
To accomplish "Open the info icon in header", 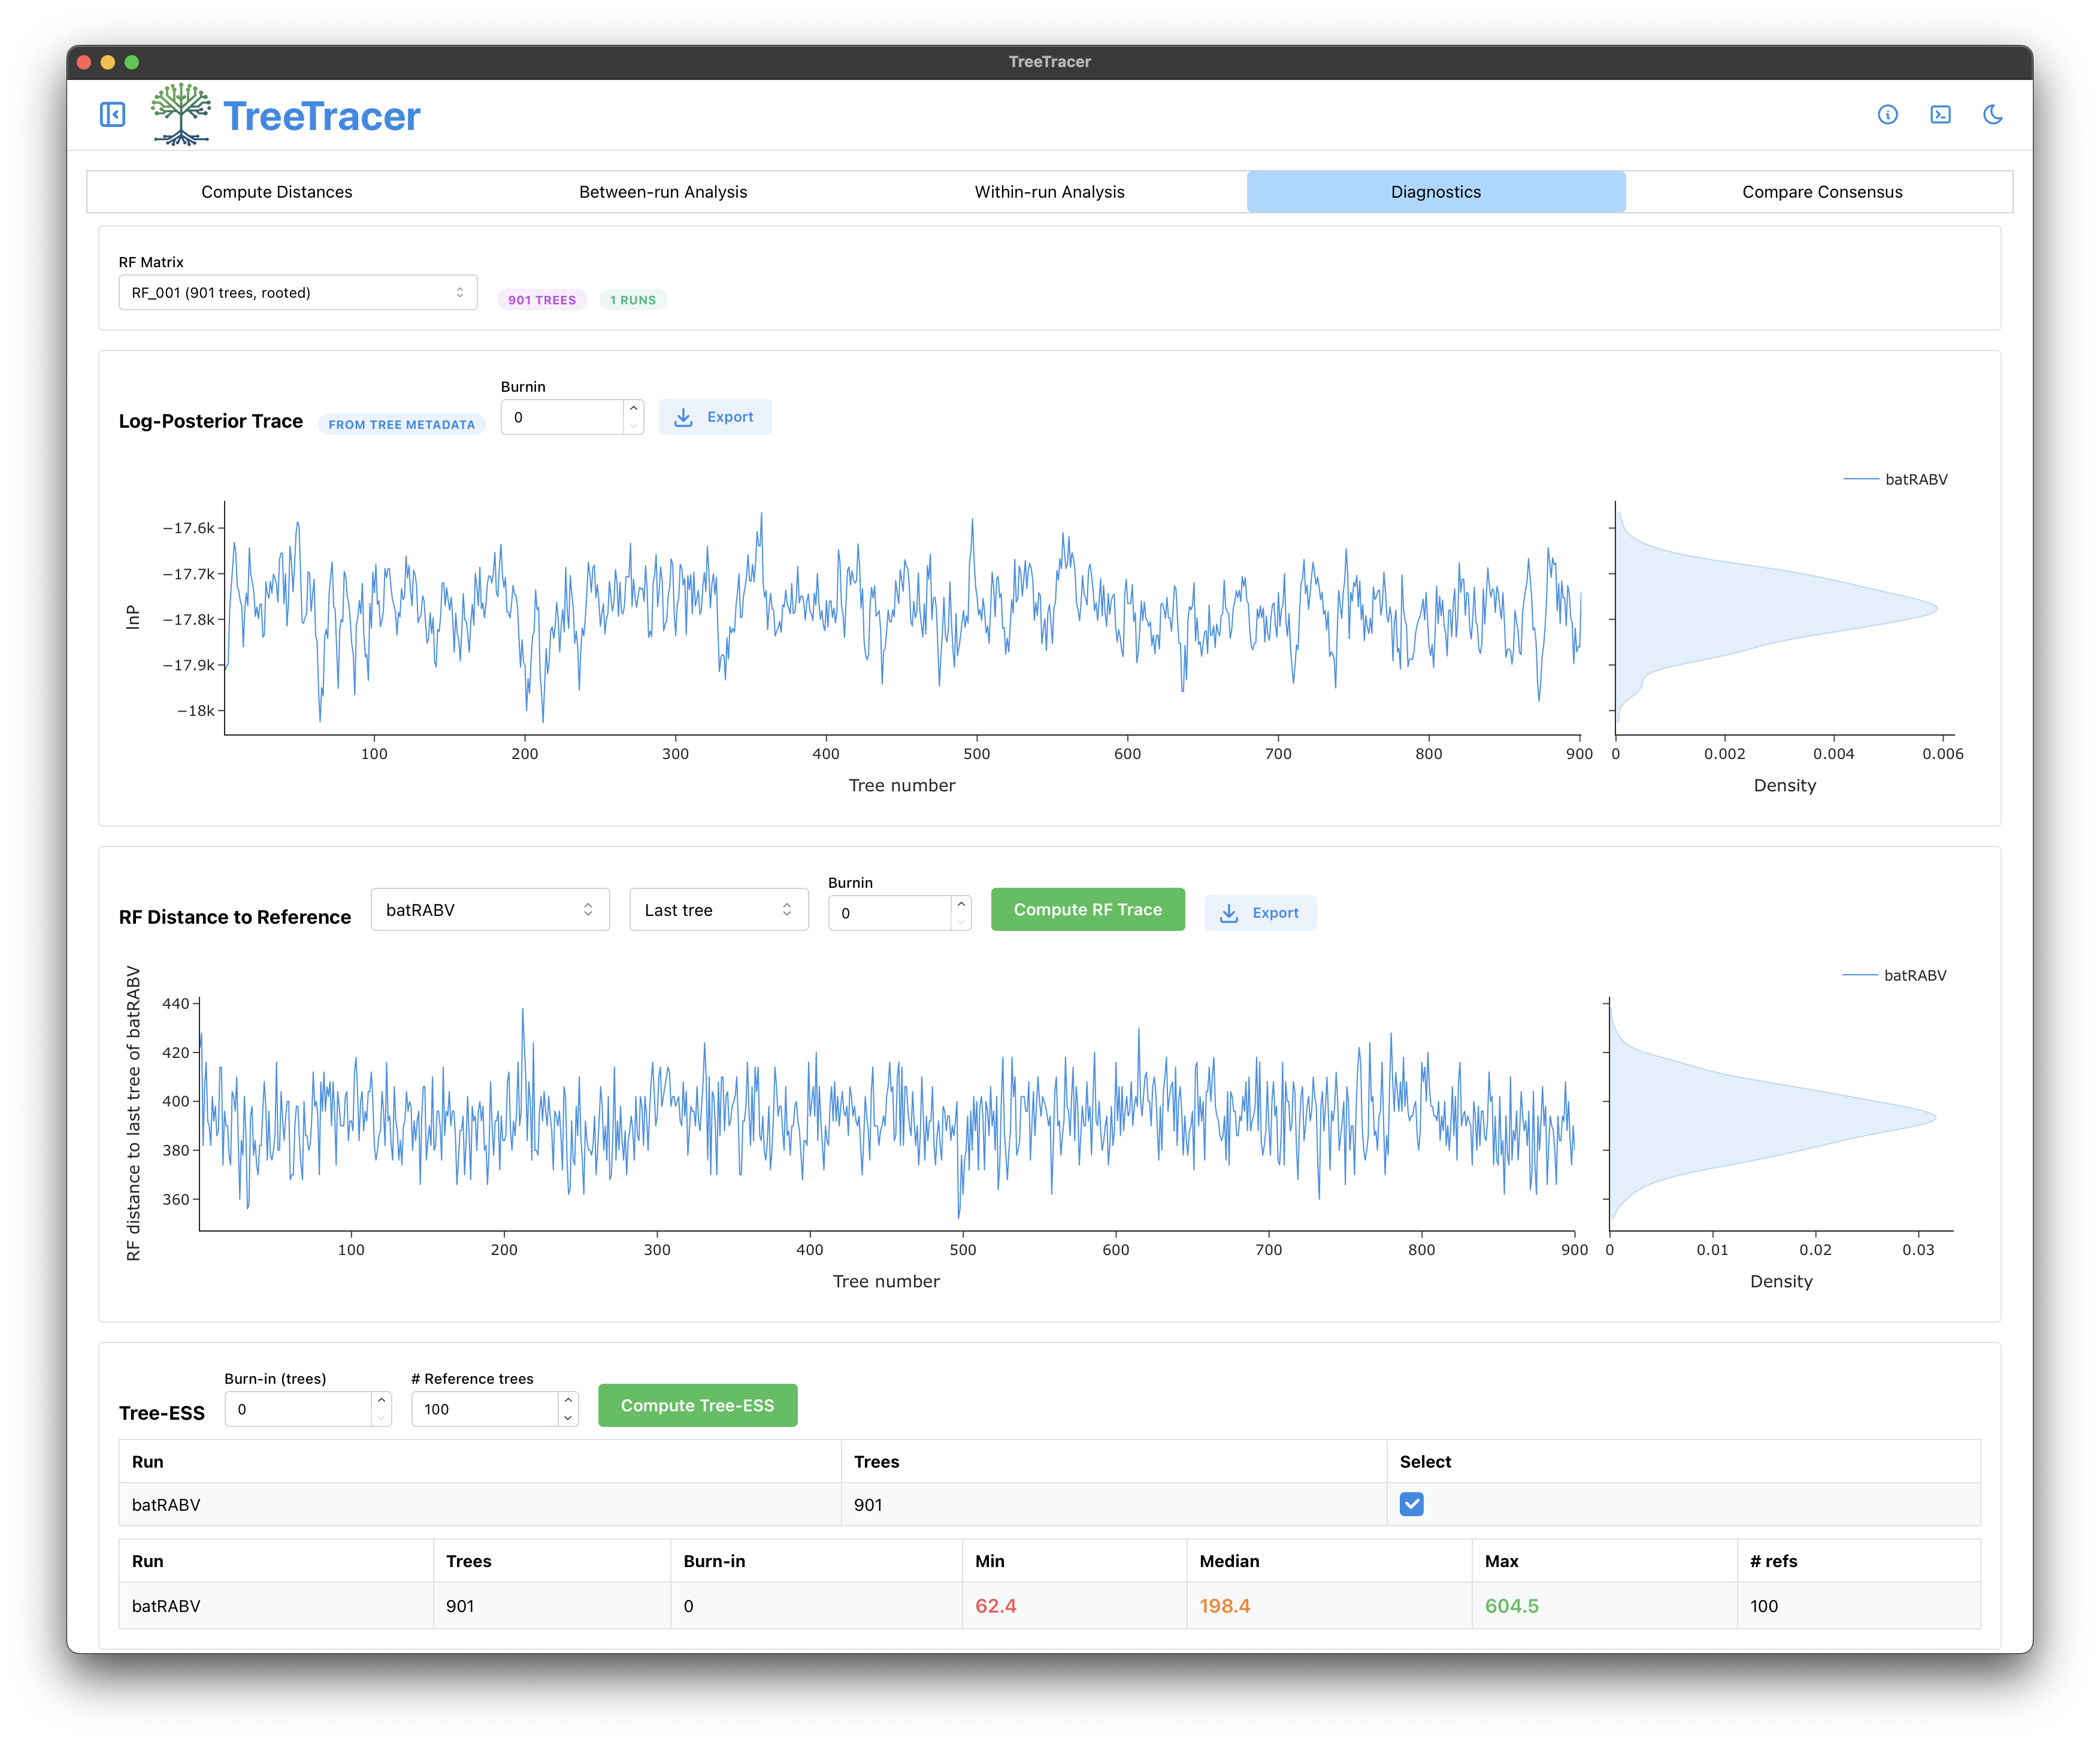I will point(1887,115).
